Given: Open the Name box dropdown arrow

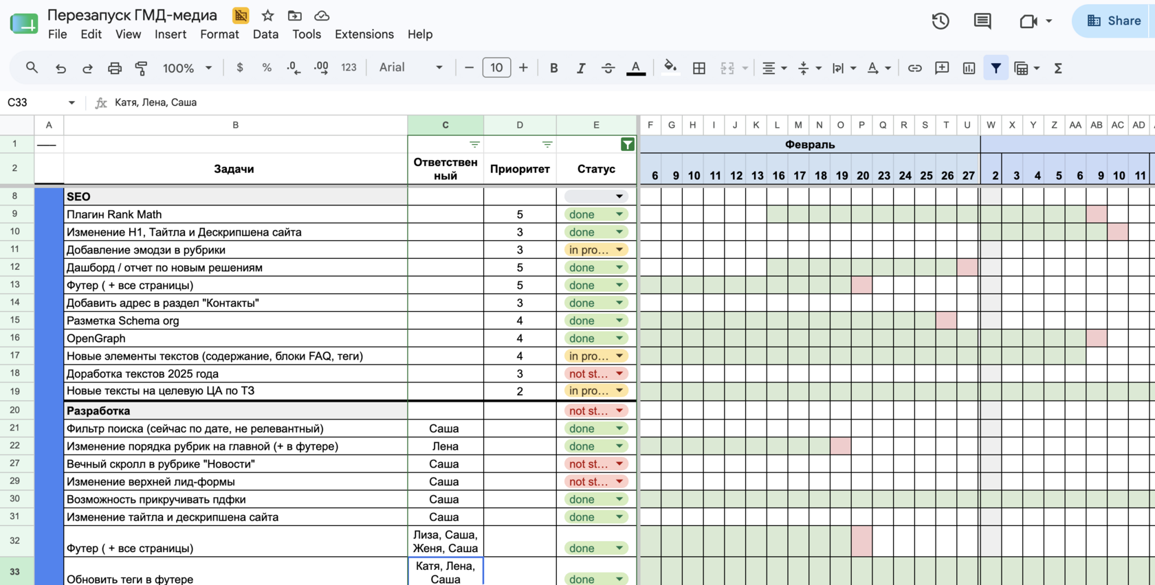Looking at the screenshot, I should [x=71, y=103].
